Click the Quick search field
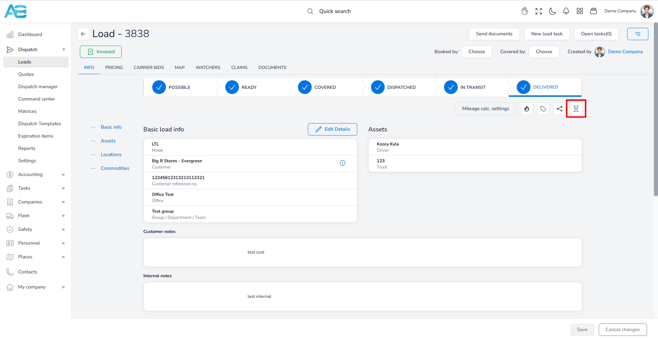 (335, 11)
